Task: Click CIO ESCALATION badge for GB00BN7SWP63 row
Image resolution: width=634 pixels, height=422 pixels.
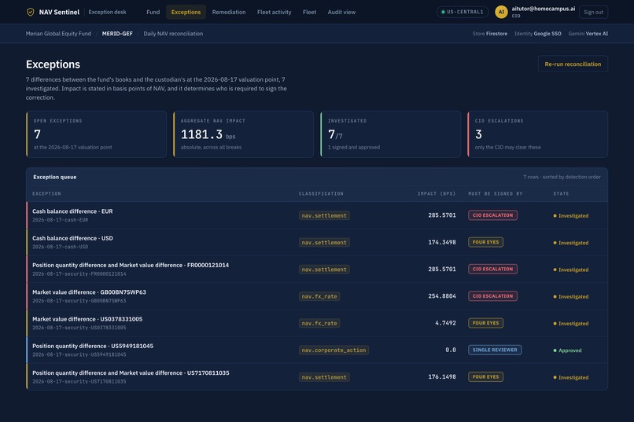Action: (492, 296)
